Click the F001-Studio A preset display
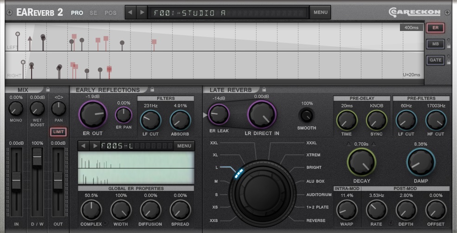The width and height of the screenshot is (457, 233). 228,12
